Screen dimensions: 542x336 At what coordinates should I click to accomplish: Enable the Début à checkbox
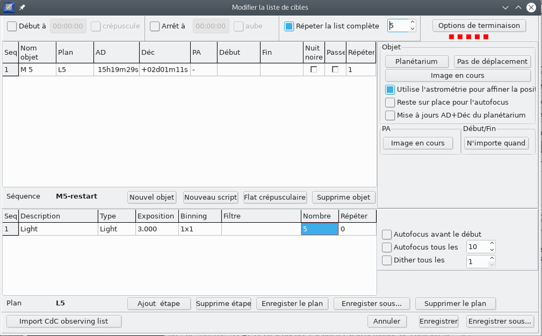(12, 26)
